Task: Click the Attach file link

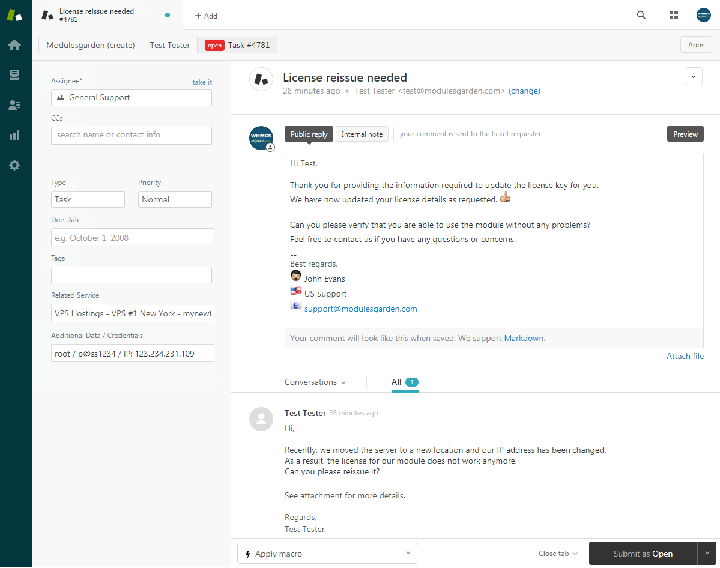Action: point(685,356)
